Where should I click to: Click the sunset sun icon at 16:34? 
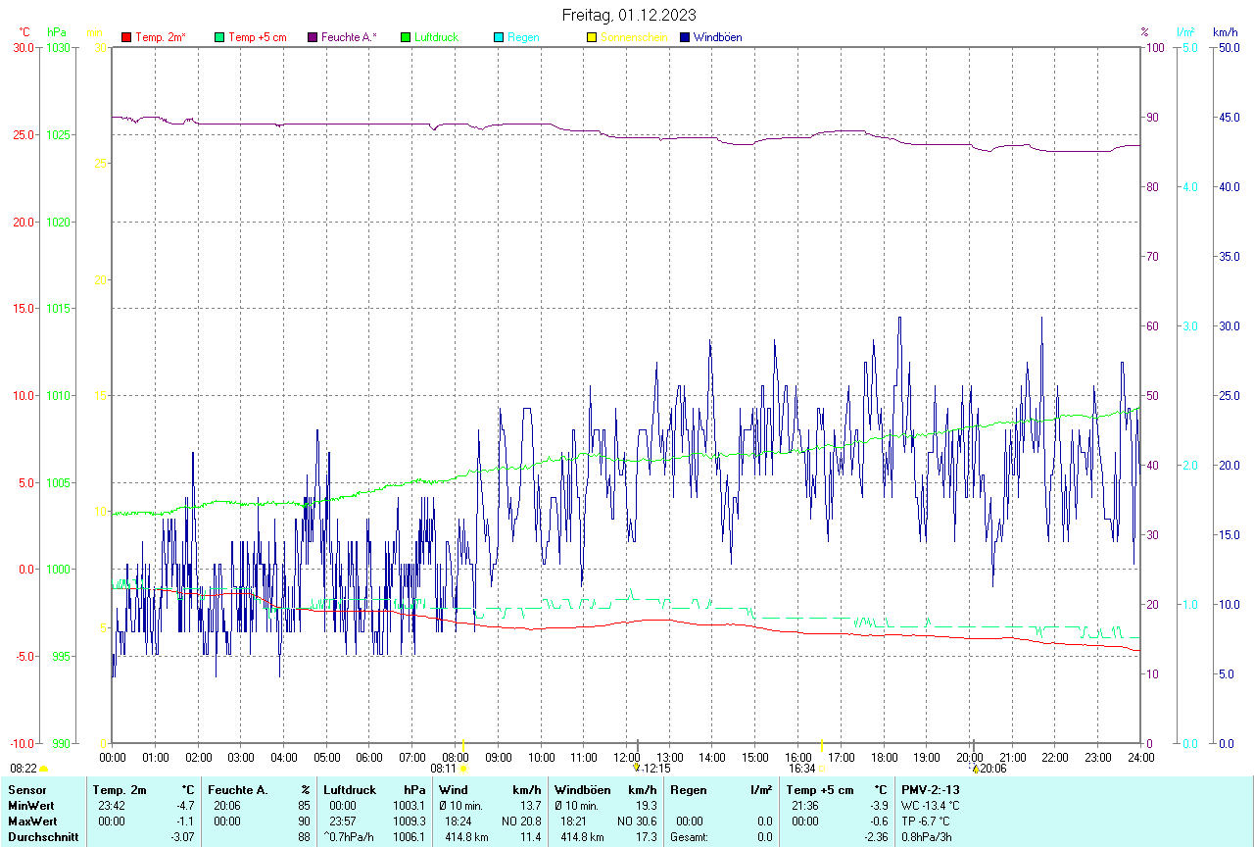tap(821, 770)
